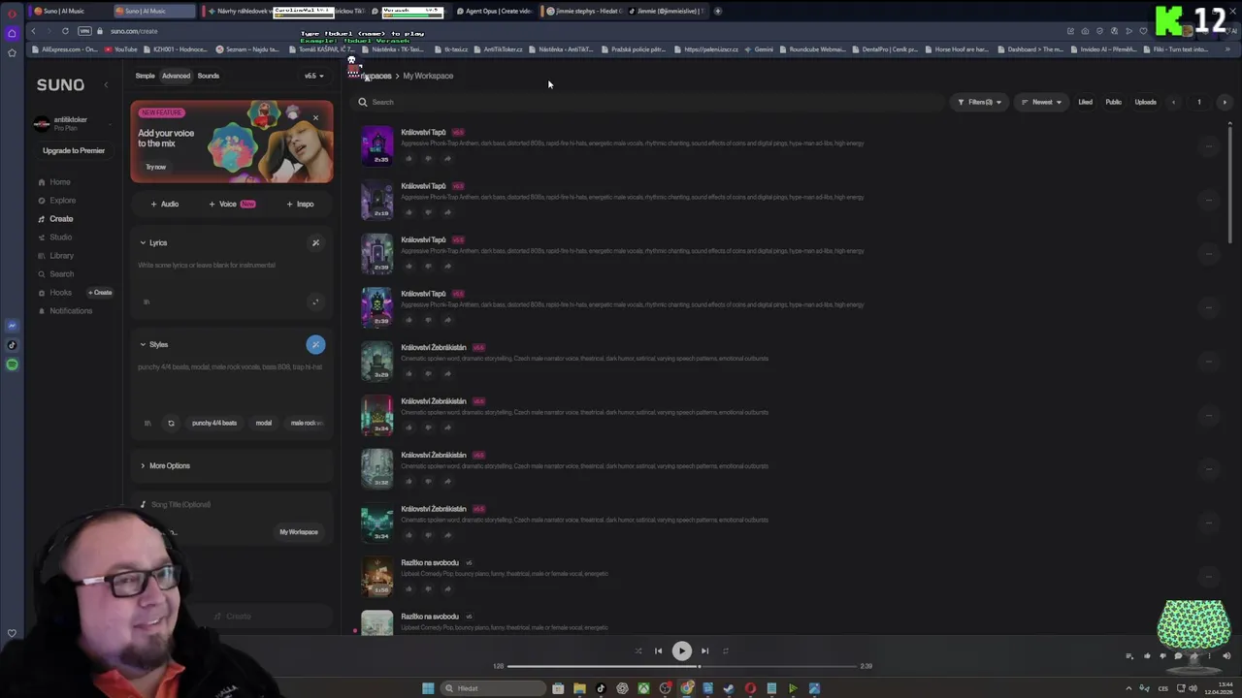
Task: Share the Království Tapů track lasting 2:19
Action: tap(447, 212)
